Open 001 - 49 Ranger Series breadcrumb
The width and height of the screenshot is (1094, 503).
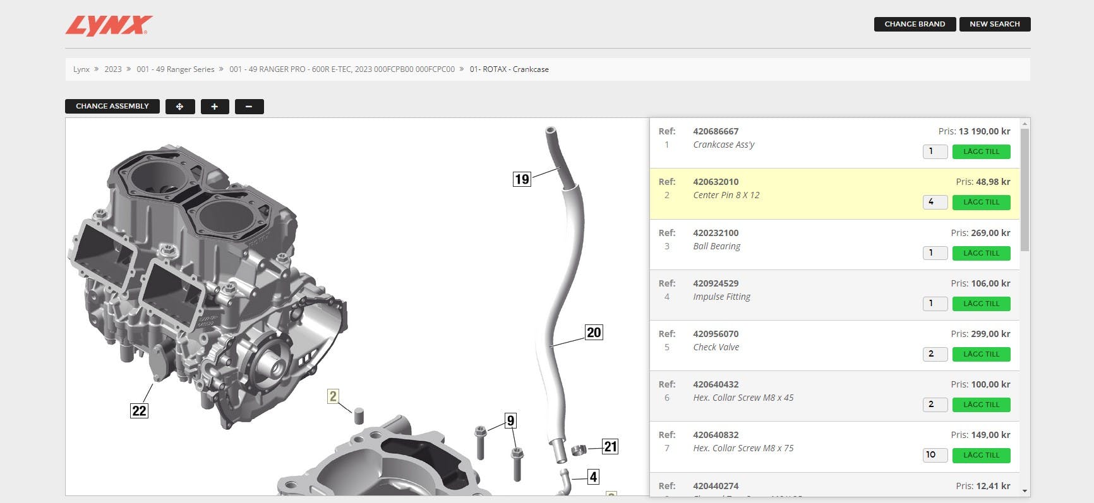176,69
